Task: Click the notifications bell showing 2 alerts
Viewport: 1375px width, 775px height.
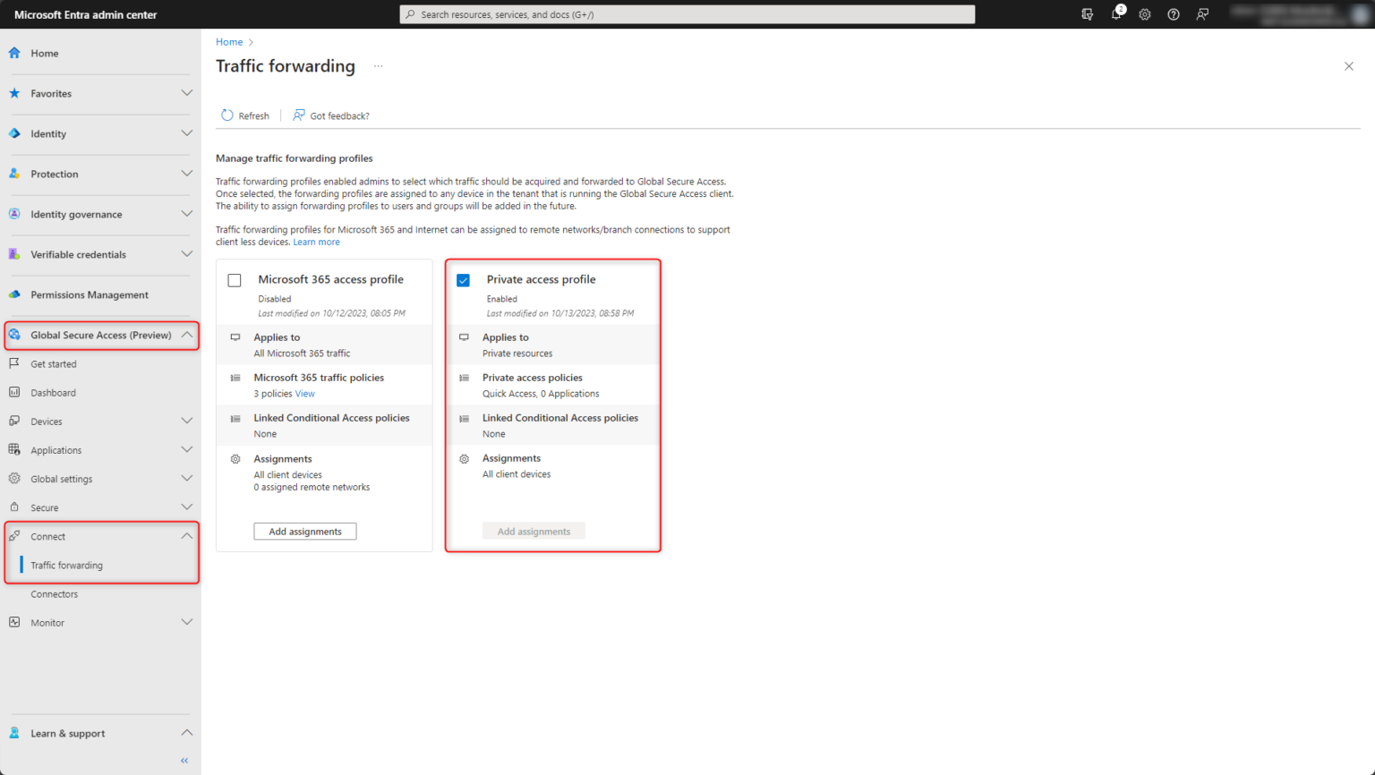Action: [x=1115, y=14]
